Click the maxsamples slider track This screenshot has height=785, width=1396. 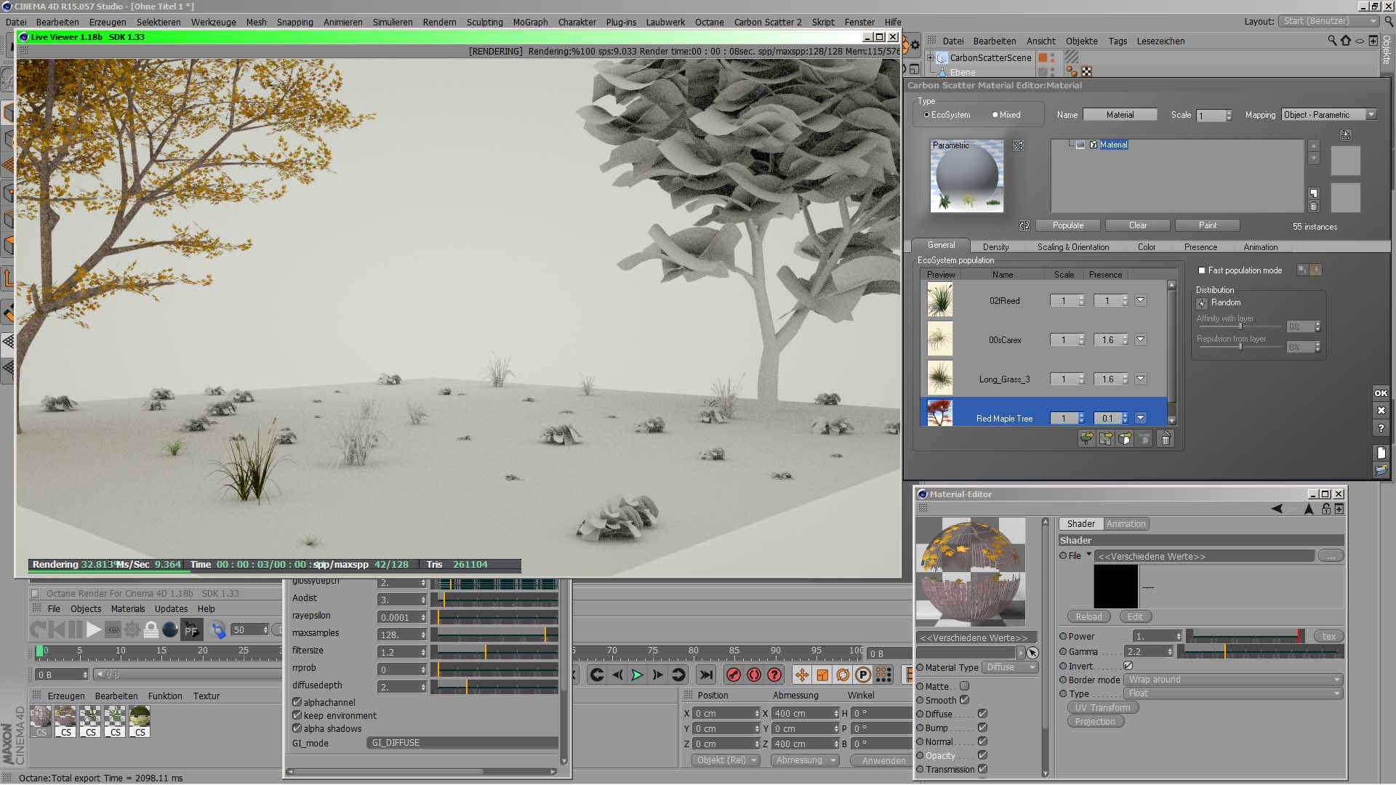click(x=494, y=635)
